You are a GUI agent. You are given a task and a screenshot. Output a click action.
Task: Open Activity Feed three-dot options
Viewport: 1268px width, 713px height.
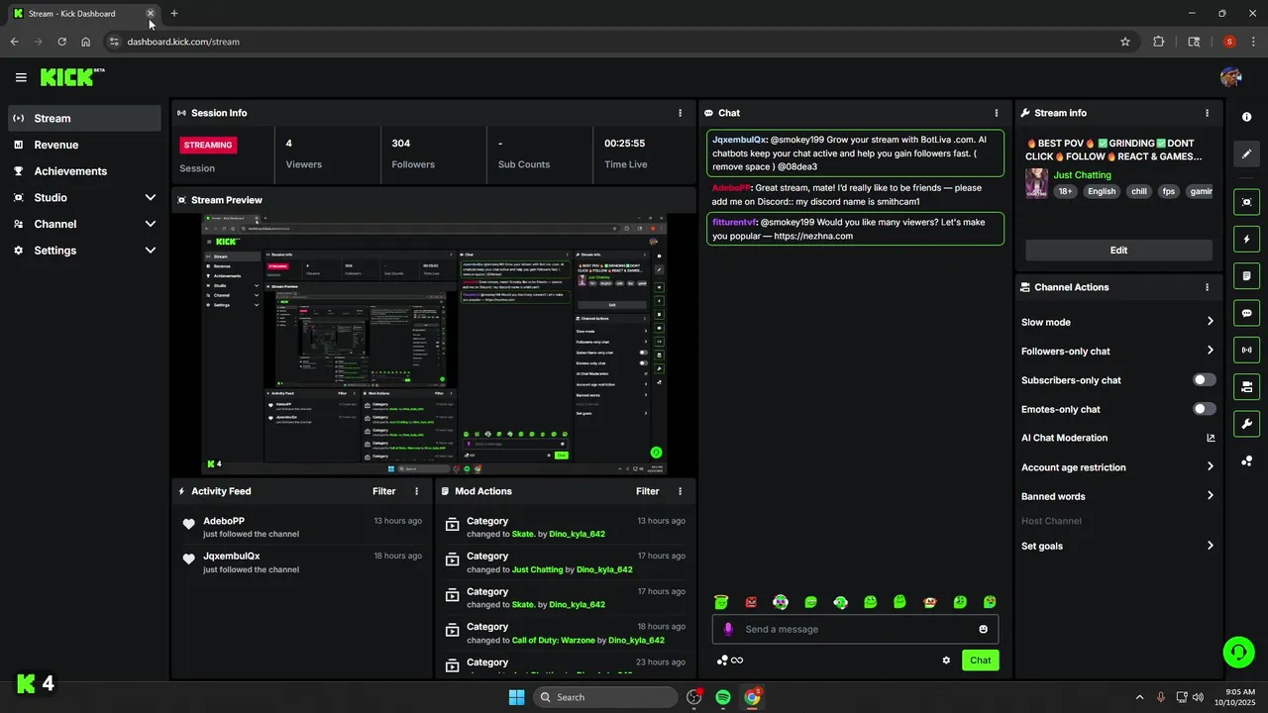pyautogui.click(x=416, y=491)
